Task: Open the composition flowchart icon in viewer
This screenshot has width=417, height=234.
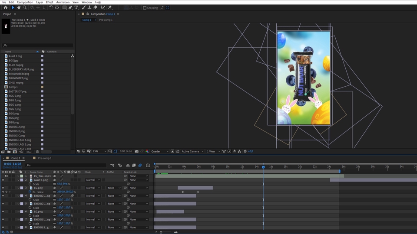Action: 239,151
